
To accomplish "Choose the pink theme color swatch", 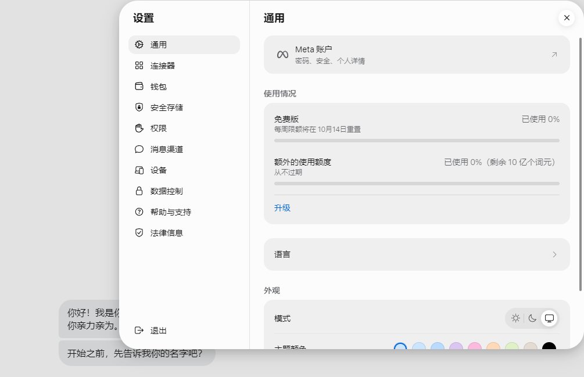I will click(475, 346).
